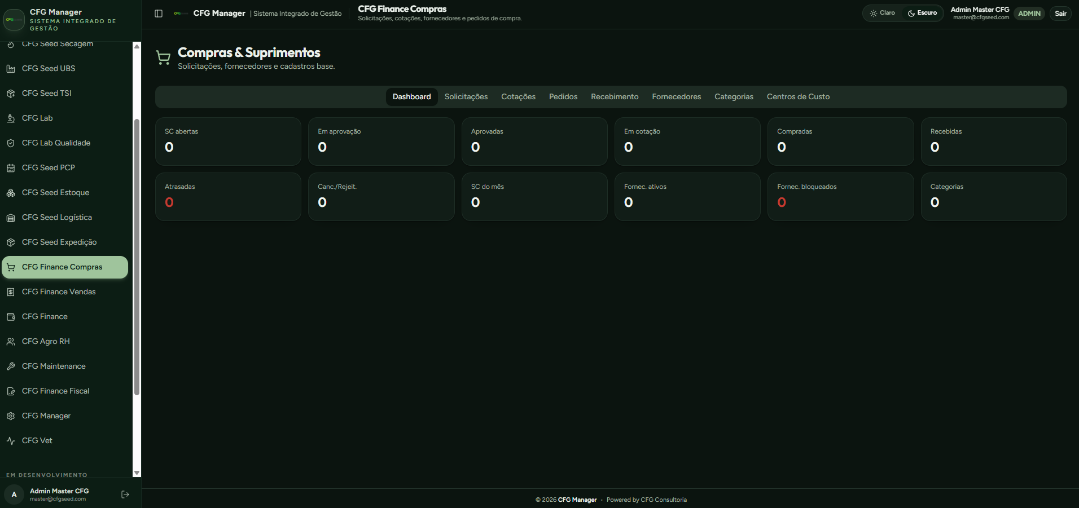Click the SC abertas card
This screenshot has height=508, width=1079.
228,142
